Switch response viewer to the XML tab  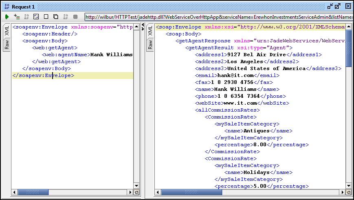[150, 31]
